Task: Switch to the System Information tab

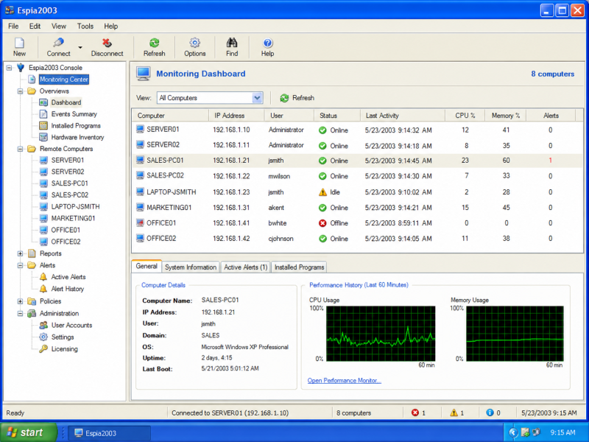Action: pyautogui.click(x=191, y=267)
